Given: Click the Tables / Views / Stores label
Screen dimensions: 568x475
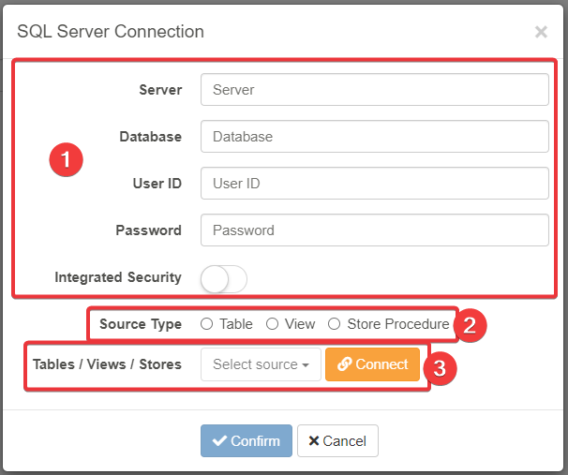Looking at the screenshot, I should (107, 364).
